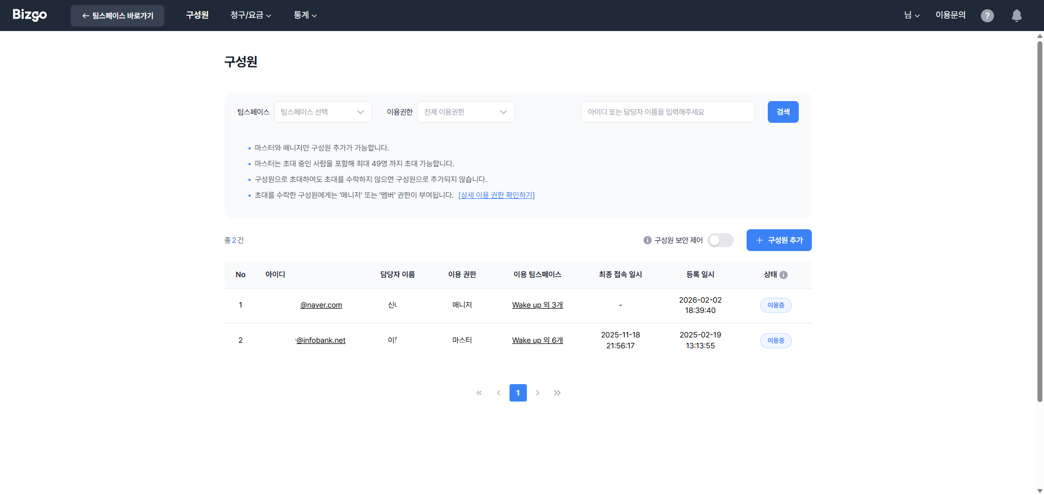Image resolution: width=1044 pixels, height=495 pixels.
Task: Click the 팀스페이스 바로가기 button
Action: pyautogui.click(x=117, y=16)
